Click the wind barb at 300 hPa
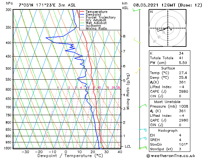The width and height of the screenshot is (205, 158). tap(136, 10)
